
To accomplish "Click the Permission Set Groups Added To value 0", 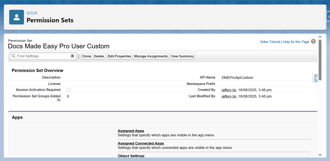I will (68, 96).
